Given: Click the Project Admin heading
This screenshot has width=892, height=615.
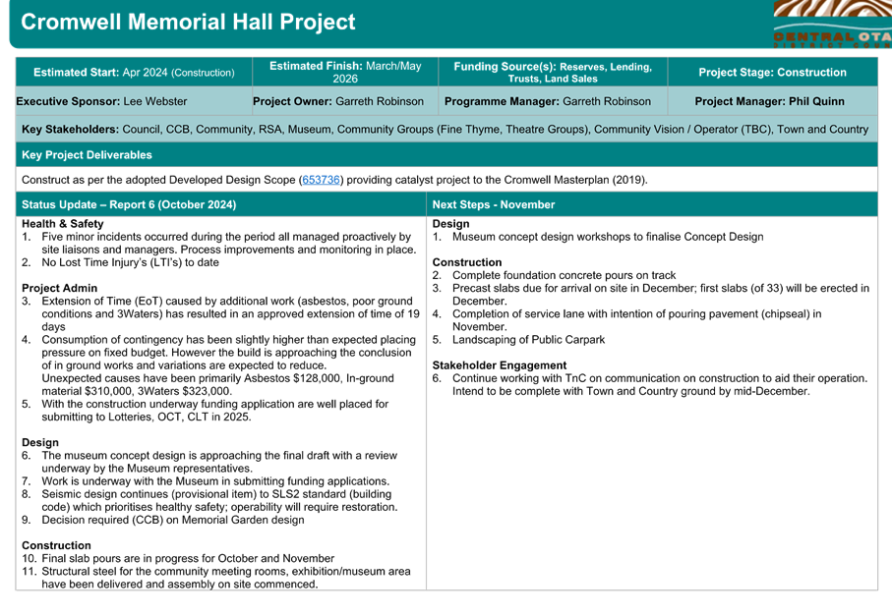Looking at the screenshot, I should 59,288.
